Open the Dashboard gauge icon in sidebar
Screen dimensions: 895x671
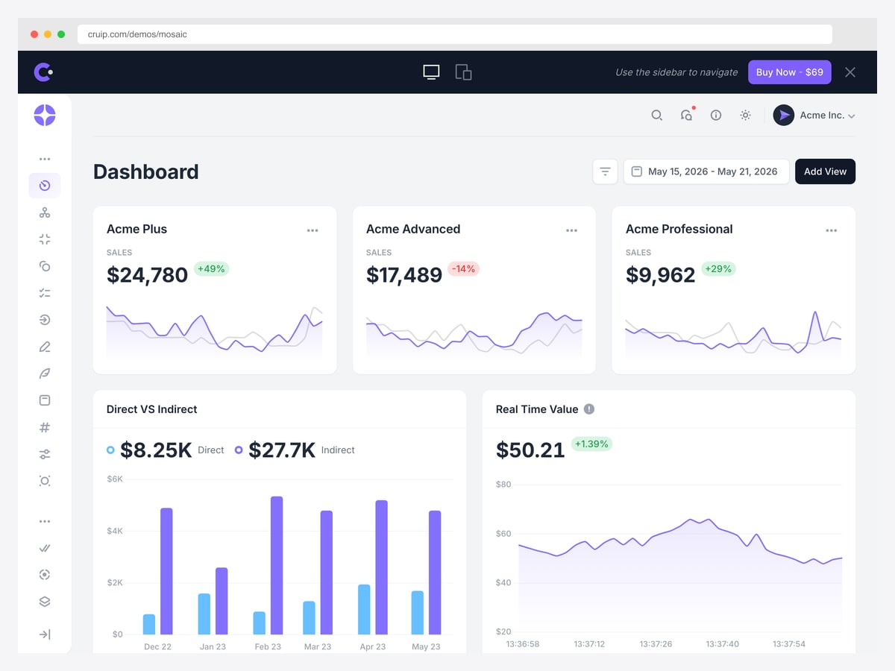[x=45, y=186]
